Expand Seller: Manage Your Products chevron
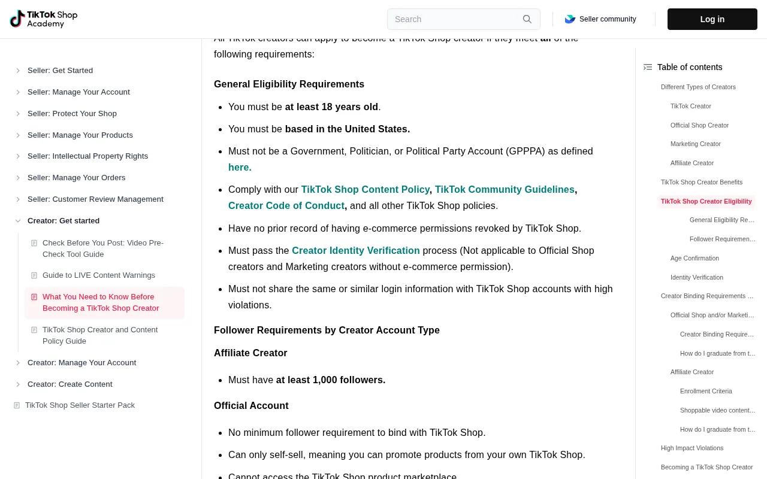Viewport: 767px width, 479px height. click(18, 135)
